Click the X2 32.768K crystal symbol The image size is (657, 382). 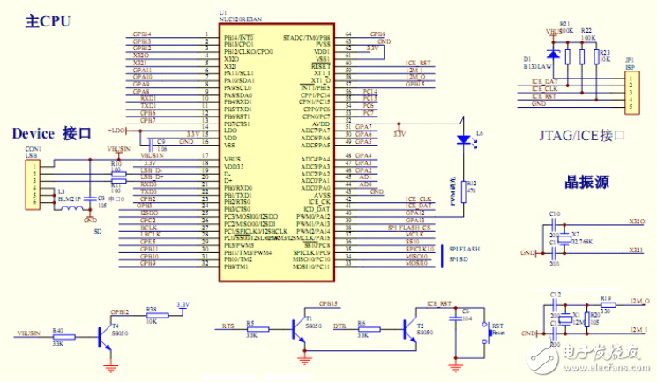[566, 238]
